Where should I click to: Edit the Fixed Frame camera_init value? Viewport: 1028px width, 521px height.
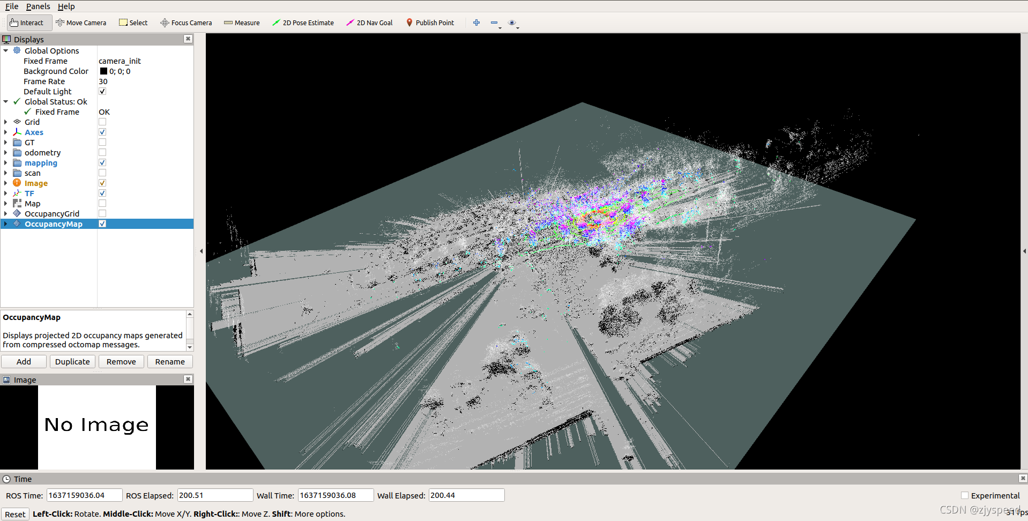coord(145,61)
